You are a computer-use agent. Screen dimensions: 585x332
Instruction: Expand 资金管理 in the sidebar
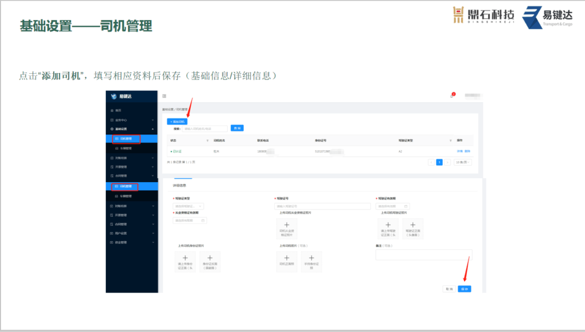[132, 242]
